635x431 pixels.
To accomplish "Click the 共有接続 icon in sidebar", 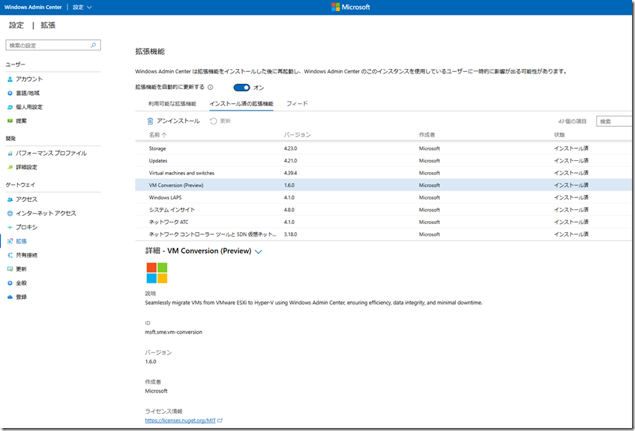I will (x=10, y=255).
